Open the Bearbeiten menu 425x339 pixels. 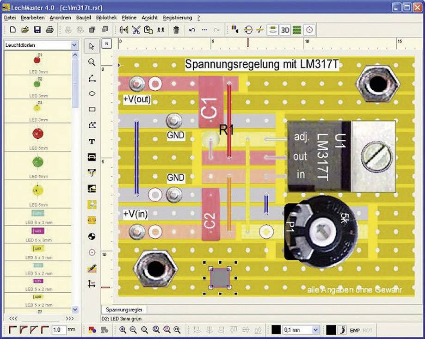[x=32, y=18]
